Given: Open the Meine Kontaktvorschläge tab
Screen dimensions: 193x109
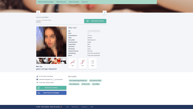Looking at the screenshot, I should [x=46, y=2].
